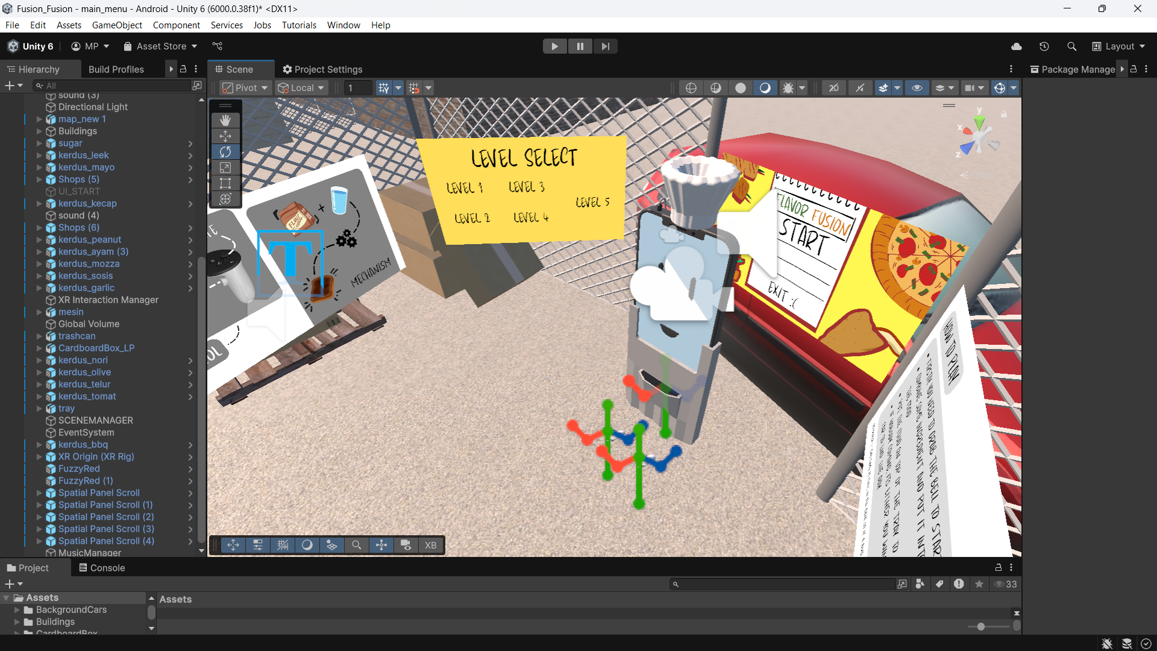This screenshot has width=1157, height=651.
Task: Select the Rect transform tool
Action: [225, 183]
